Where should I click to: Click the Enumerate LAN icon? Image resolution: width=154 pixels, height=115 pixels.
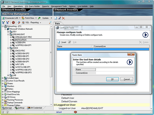[x=3, y=18]
